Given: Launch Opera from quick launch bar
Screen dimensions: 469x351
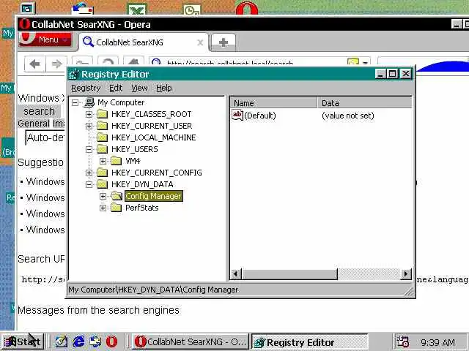Looking at the screenshot, I should point(111,341).
